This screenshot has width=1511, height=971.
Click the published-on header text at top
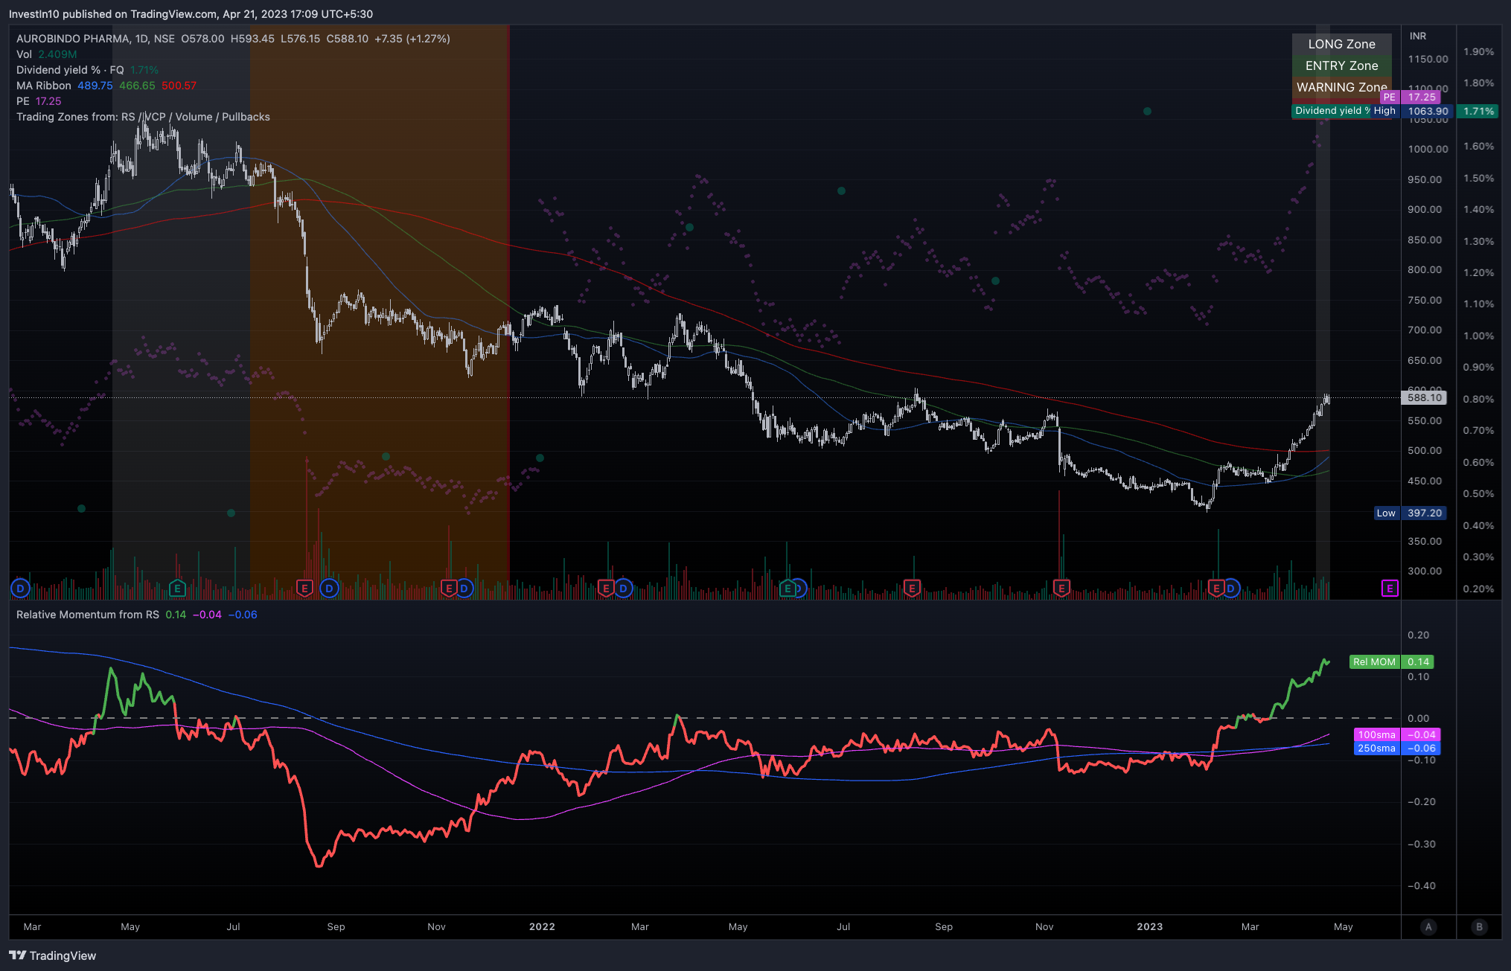191,14
